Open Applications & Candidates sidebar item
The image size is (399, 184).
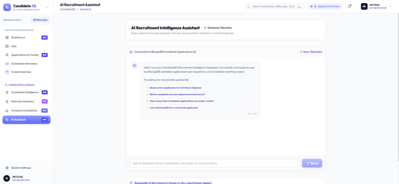tap(26, 55)
